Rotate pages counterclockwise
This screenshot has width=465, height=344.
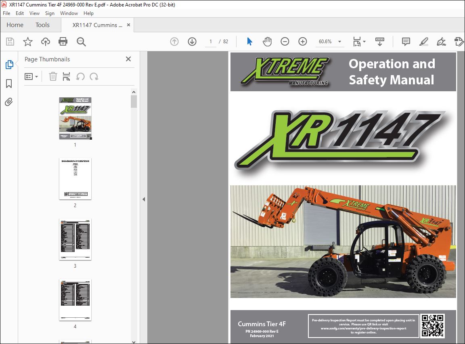(x=80, y=76)
